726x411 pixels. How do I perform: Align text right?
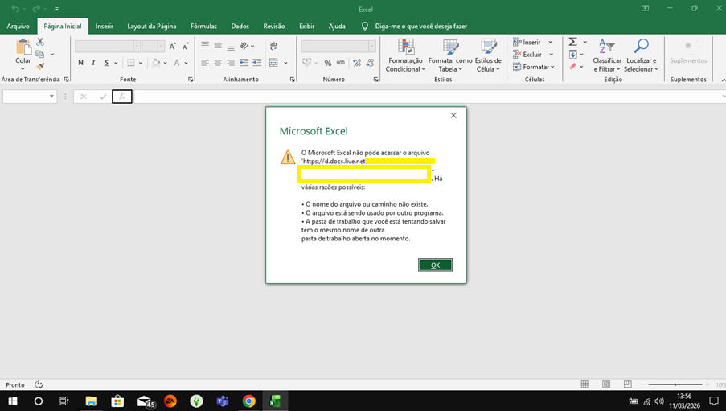pos(231,63)
